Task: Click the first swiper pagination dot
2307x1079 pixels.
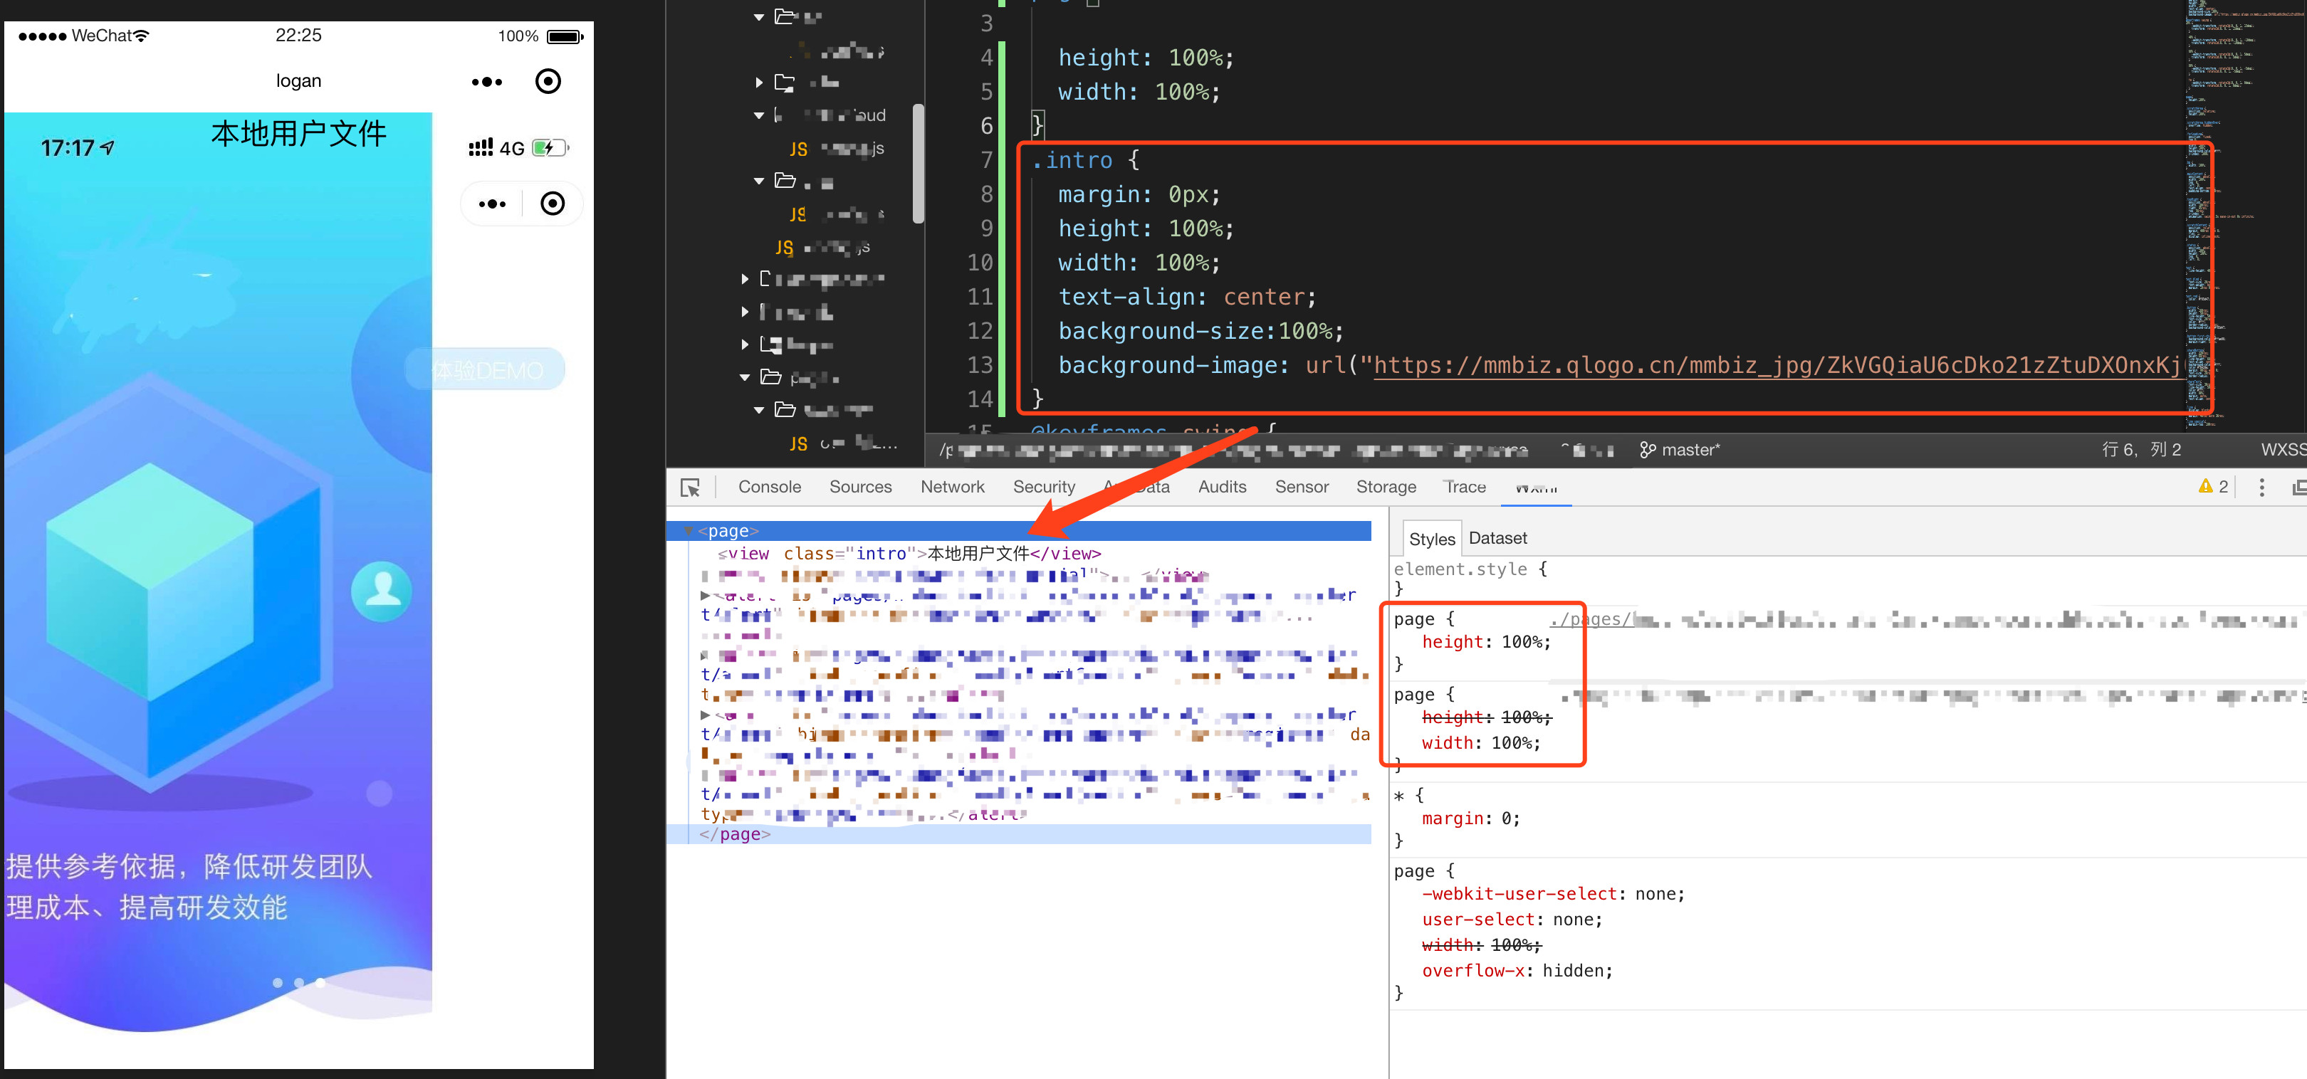Action: (278, 982)
